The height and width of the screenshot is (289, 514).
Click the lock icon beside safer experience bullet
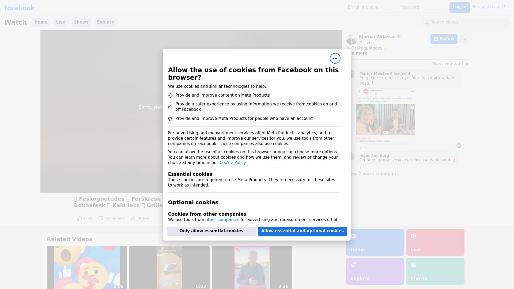pyautogui.click(x=170, y=107)
